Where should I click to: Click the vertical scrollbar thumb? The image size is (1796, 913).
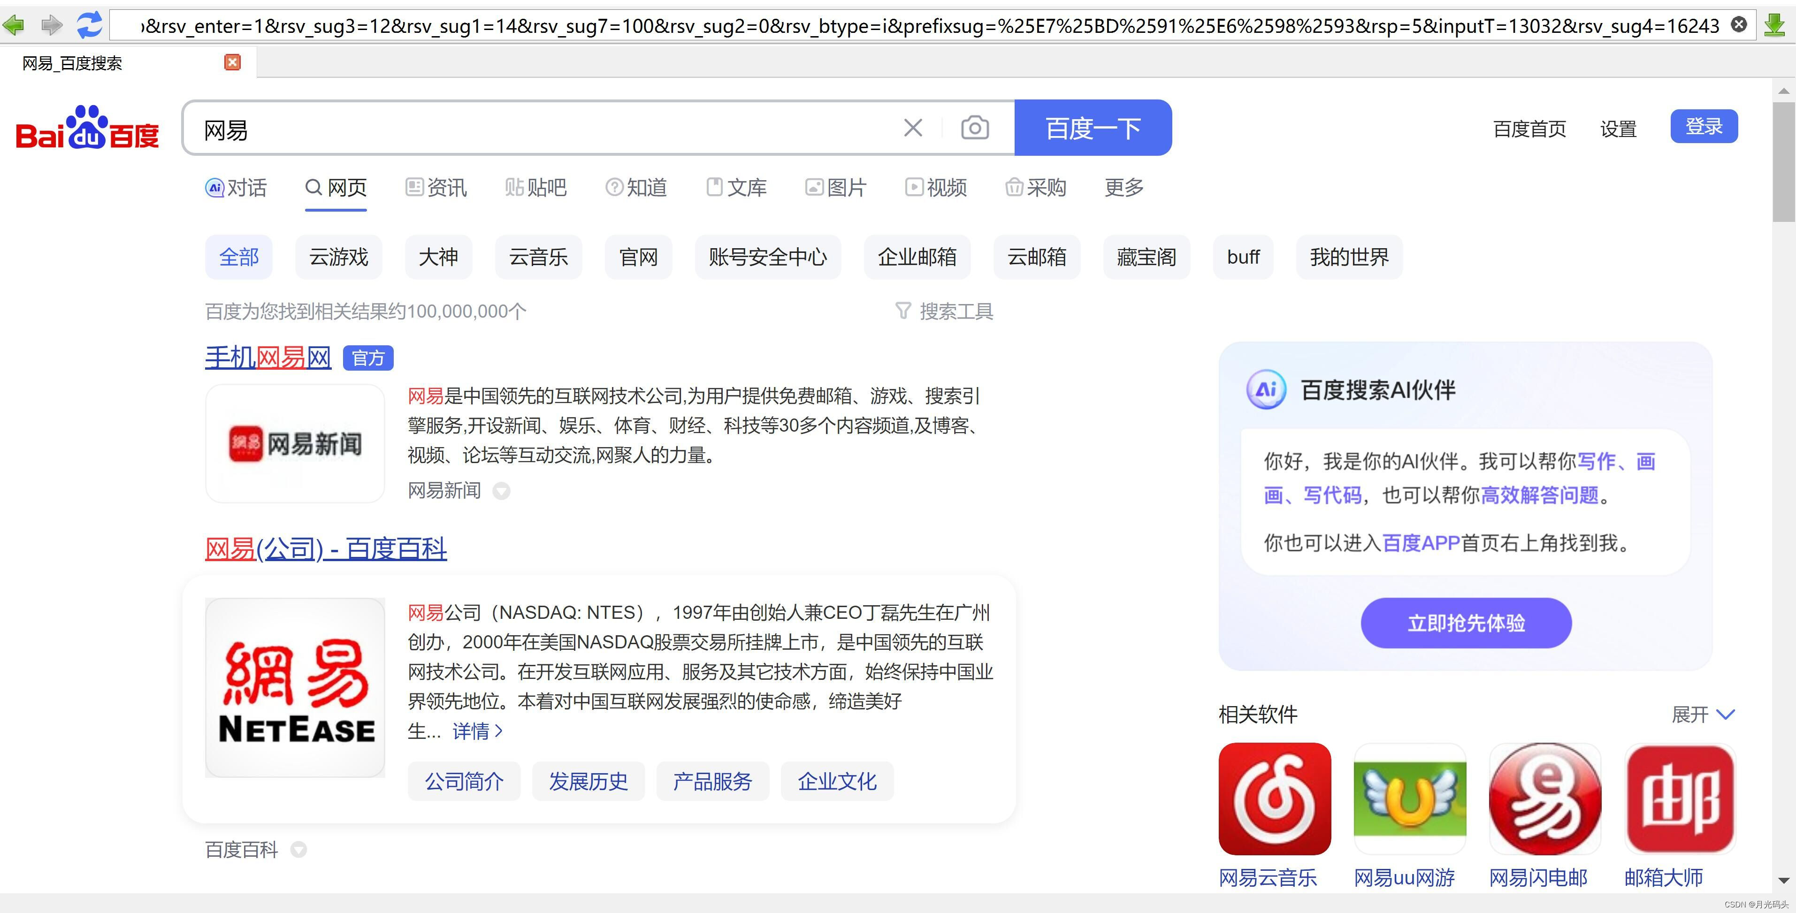tap(1784, 162)
